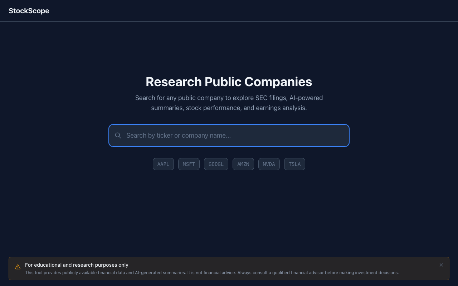Open GOOGL company research
Image resolution: width=458 pixels, height=286 pixels.
(x=216, y=164)
